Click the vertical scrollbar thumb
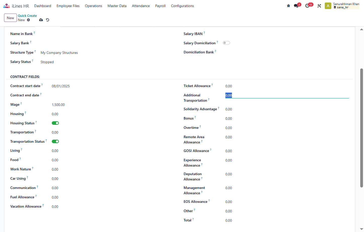Viewport: 364px width, 232px height. [362, 128]
